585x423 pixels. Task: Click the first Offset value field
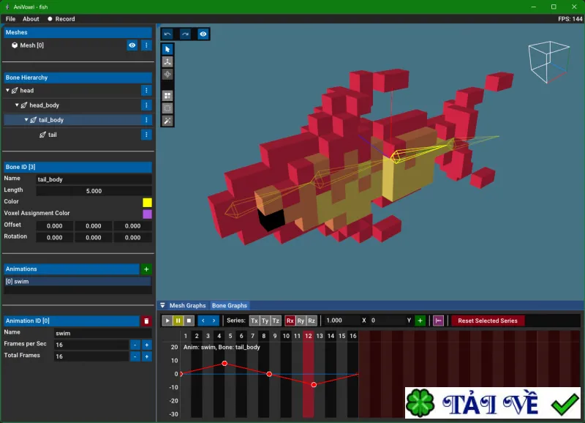[x=54, y=226]
